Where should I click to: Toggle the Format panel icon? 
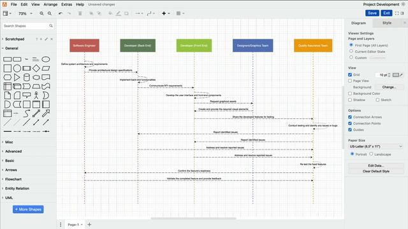pyautogui.click(x=402, y=13)
